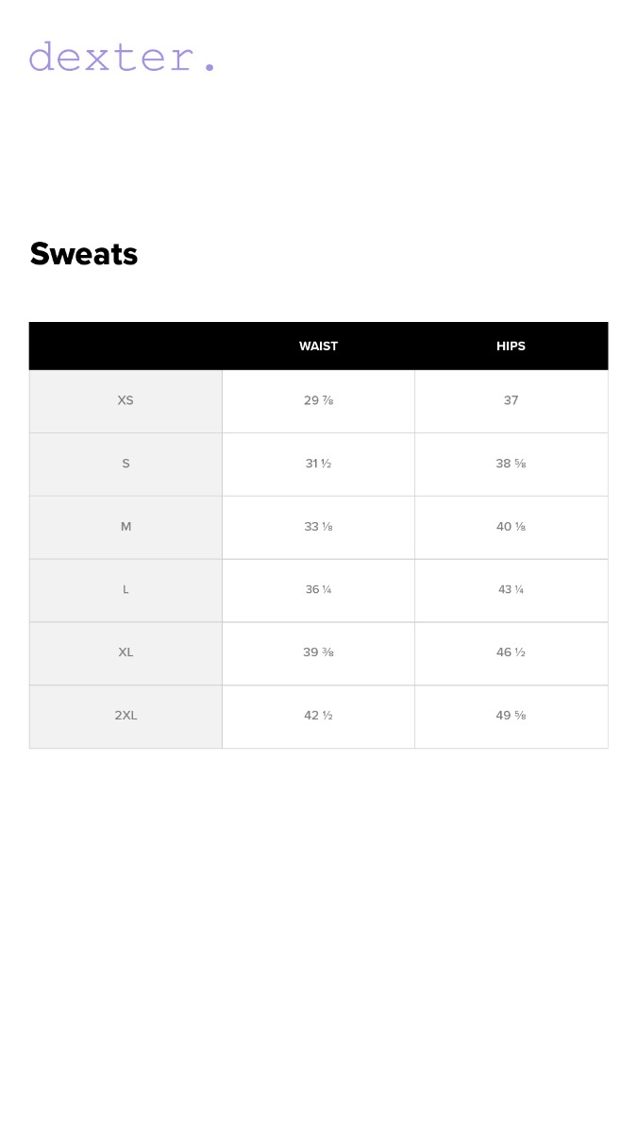Click the XL waist value 39 ⅜
Viewport: 637px width, 1133px height.
point(318,652)
